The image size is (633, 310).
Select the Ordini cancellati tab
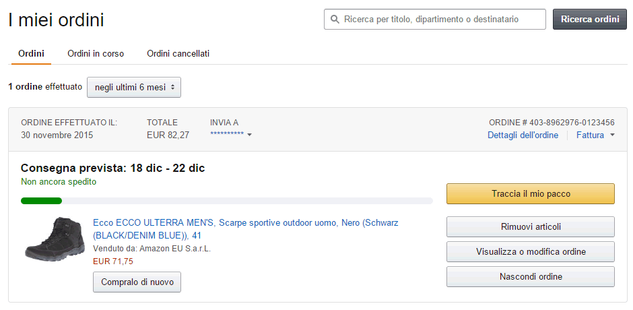pos(178,54)
